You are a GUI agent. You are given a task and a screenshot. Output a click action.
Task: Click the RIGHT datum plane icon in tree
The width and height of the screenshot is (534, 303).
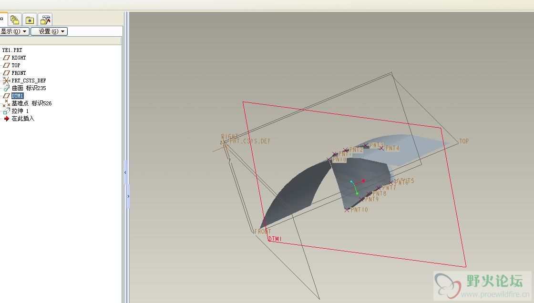point(6,58)
